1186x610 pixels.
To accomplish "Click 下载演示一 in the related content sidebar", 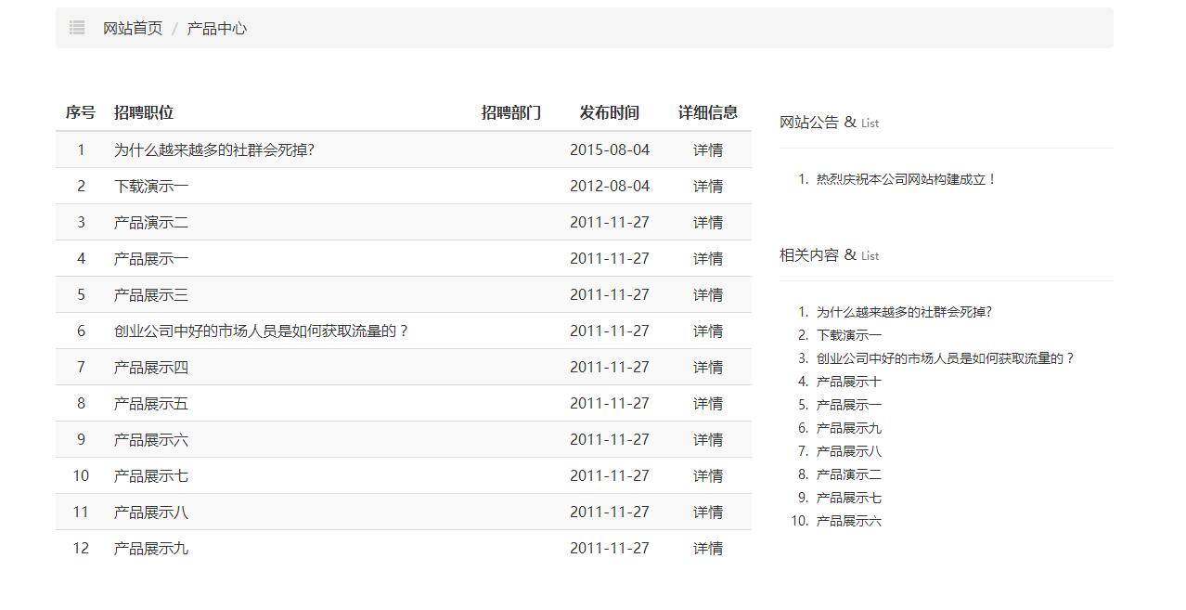I will 848,335.
